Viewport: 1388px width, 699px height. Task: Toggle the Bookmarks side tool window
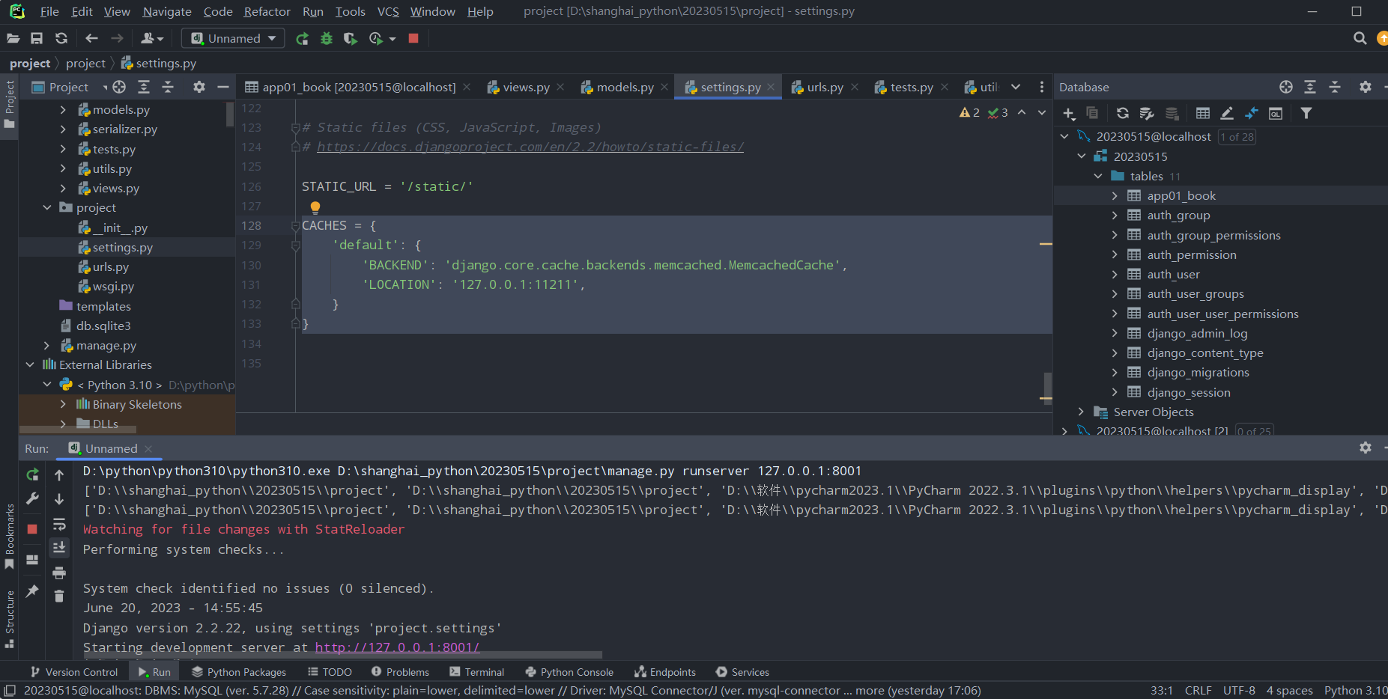10,536
